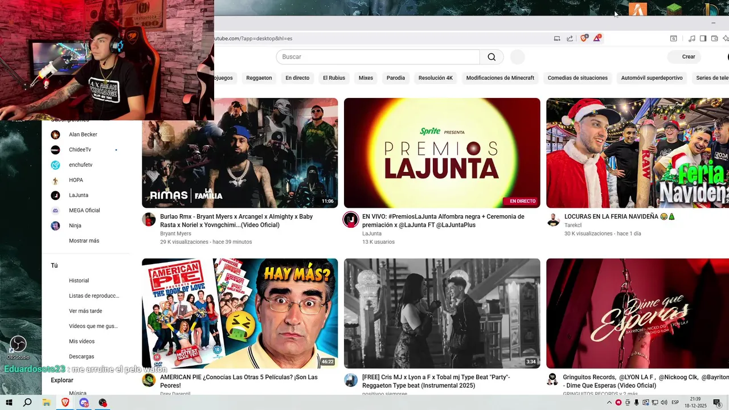Open OBS Studio desktop shortcut
Viewport: 729px width, 410px height.
[18, 347]
